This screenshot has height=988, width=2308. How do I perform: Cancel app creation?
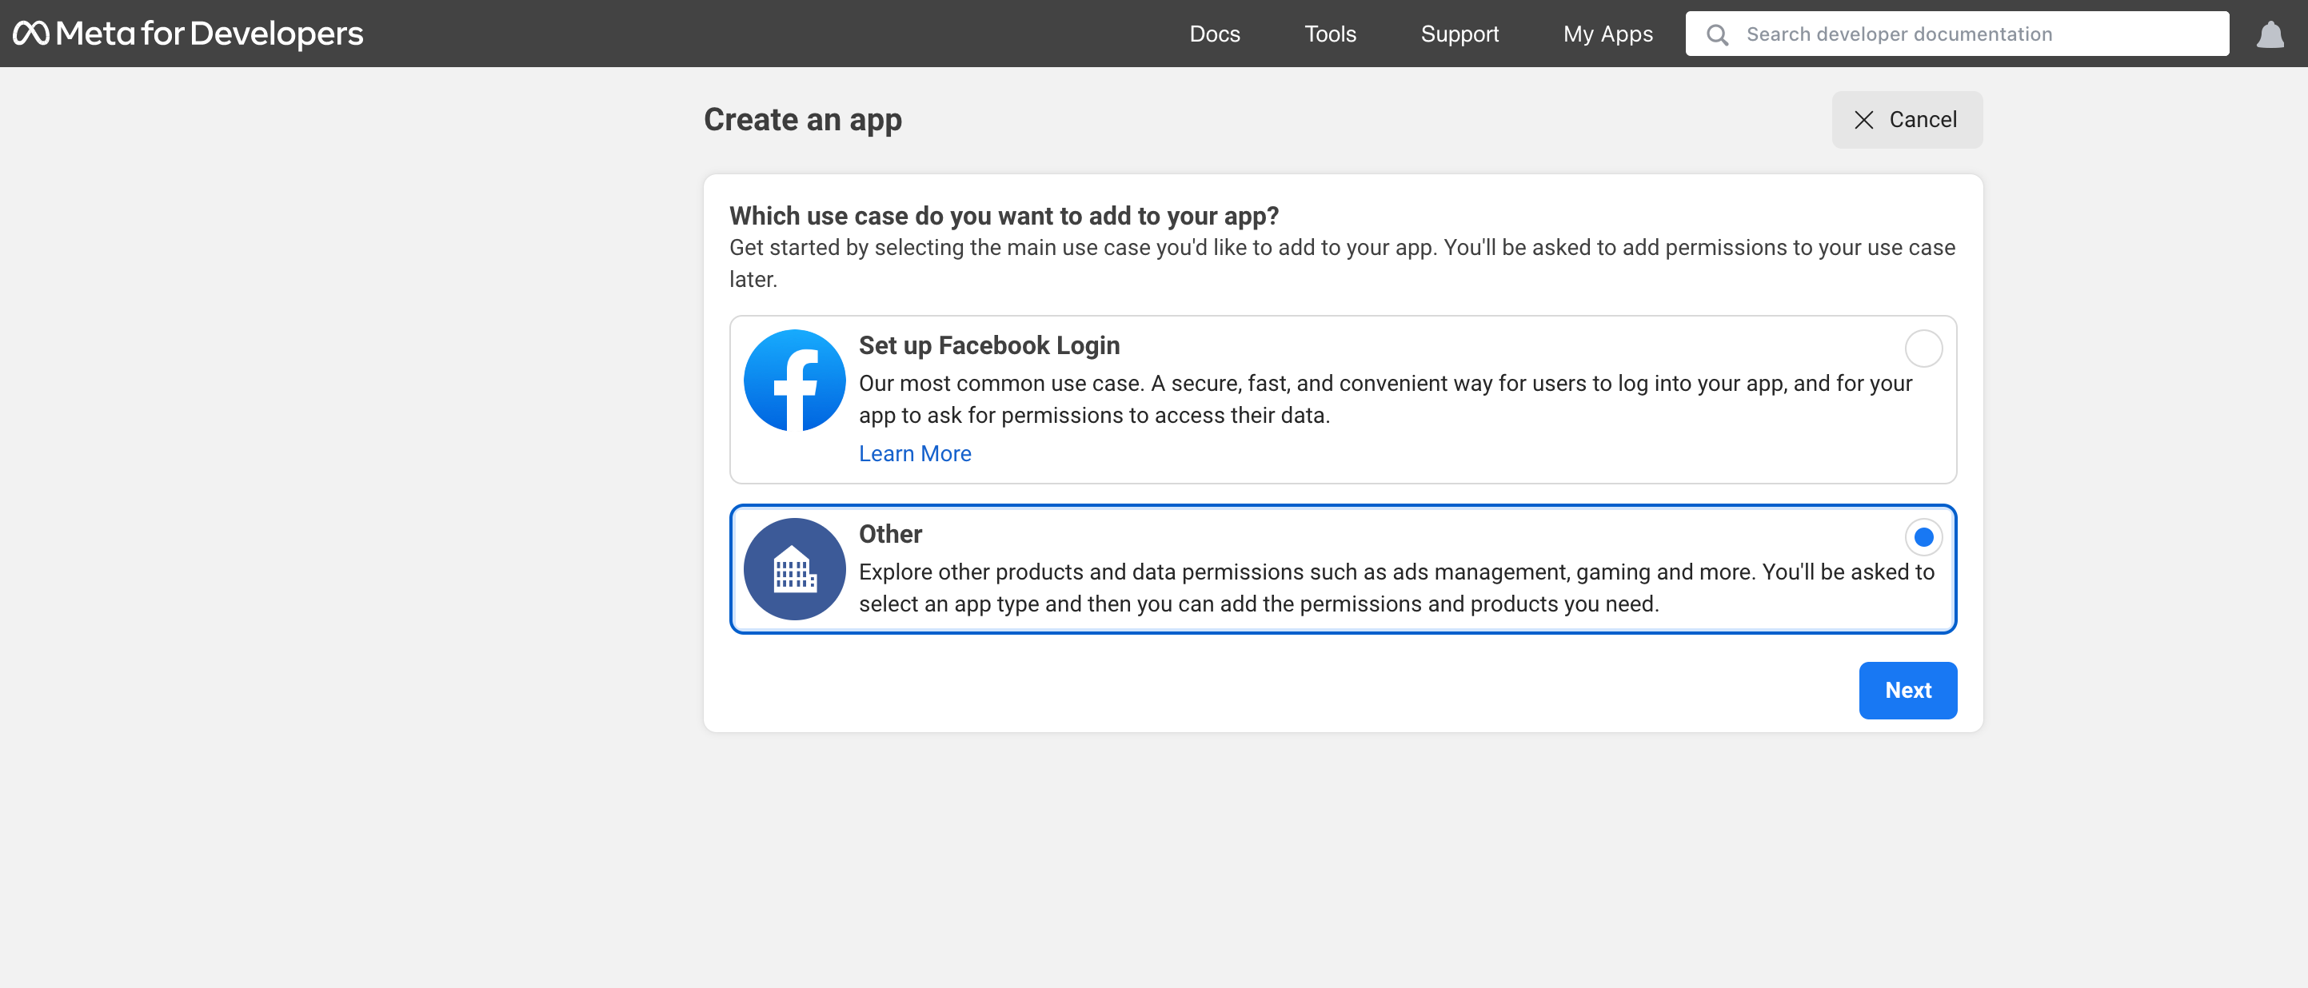pyautogui.click(x=1906, y=120)
